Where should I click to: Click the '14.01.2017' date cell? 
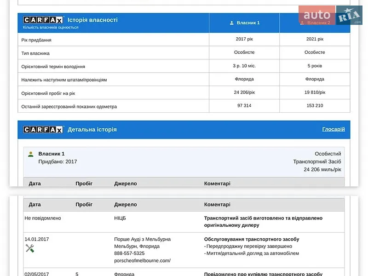pyautogui.click(x=37, y=239)
